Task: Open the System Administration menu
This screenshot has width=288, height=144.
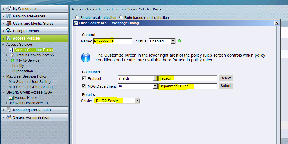Action: [35, 117]
